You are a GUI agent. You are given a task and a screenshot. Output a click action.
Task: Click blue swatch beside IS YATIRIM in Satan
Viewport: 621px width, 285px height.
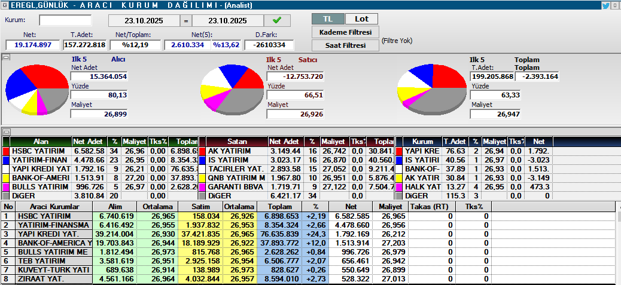(202, 160)
